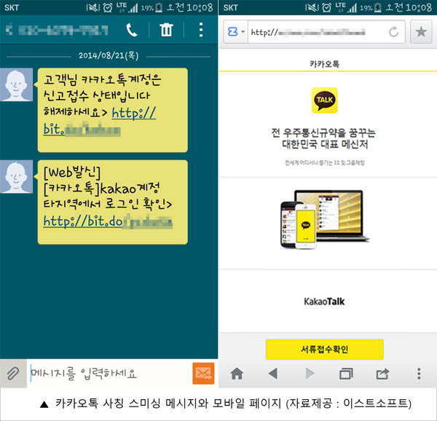Tap the browser forward arrow

click(x=310, y=374)
